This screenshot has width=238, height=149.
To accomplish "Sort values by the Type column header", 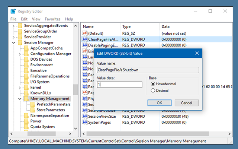I will [x=126, y=27].
